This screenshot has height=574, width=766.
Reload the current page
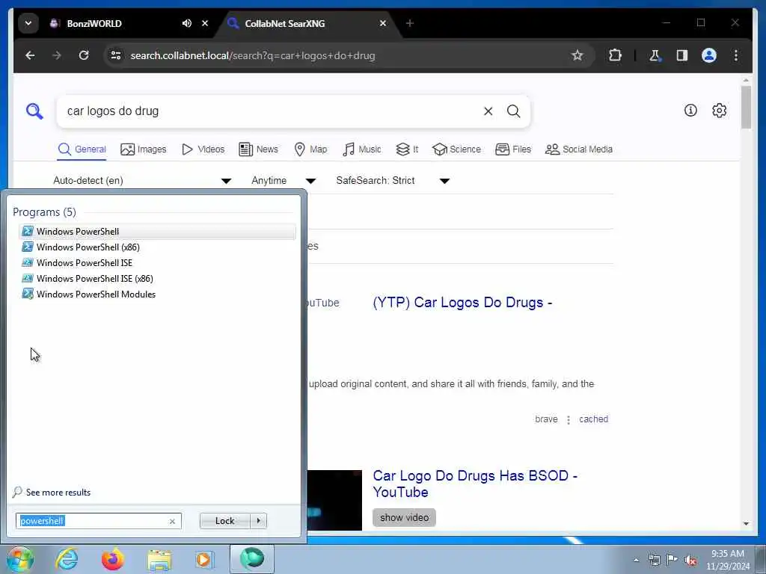click(x=84, y=55)
